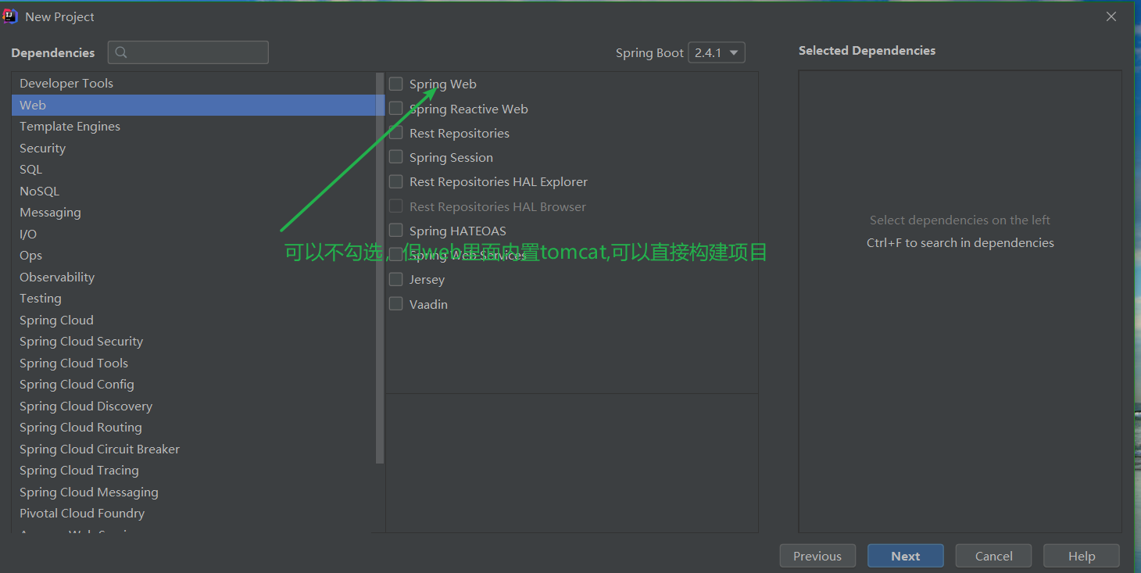Open Spring Cloud Discovery category
1141x573 pixels.
[194, 406]
